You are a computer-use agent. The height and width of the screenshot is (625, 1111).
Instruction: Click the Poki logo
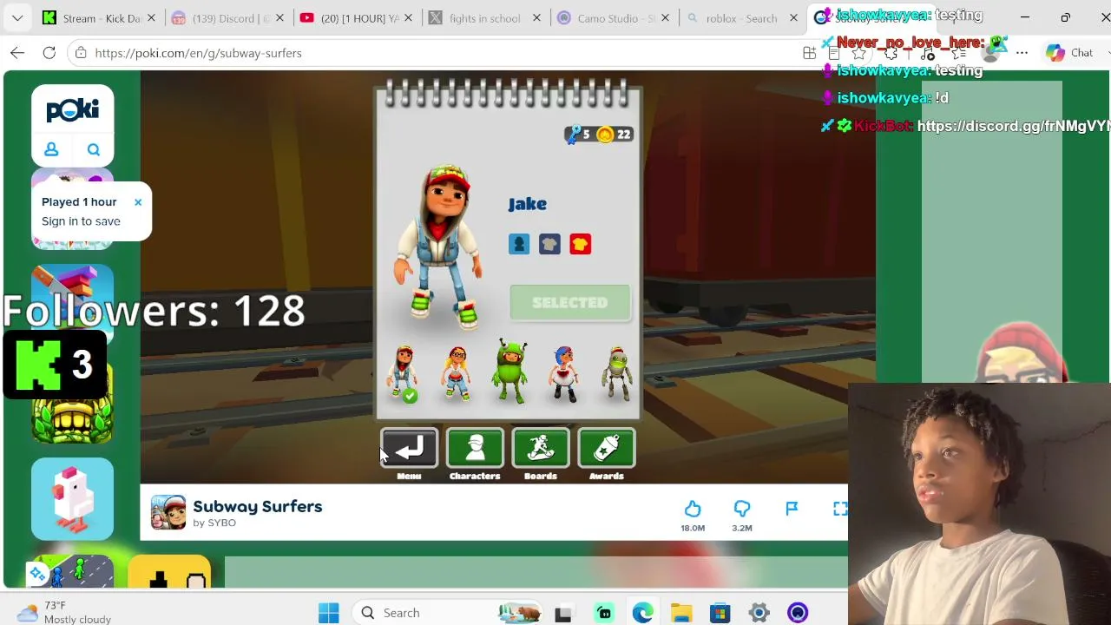tap(73, 110)
